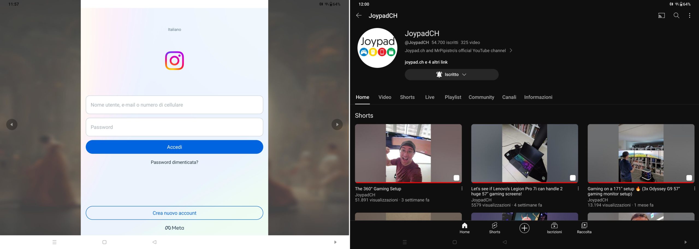Click Gaming on a 171" setup title

[x=633, y=191]
